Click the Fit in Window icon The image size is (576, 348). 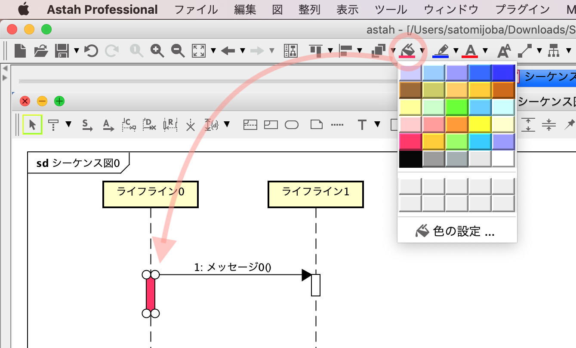pos(198,51)
